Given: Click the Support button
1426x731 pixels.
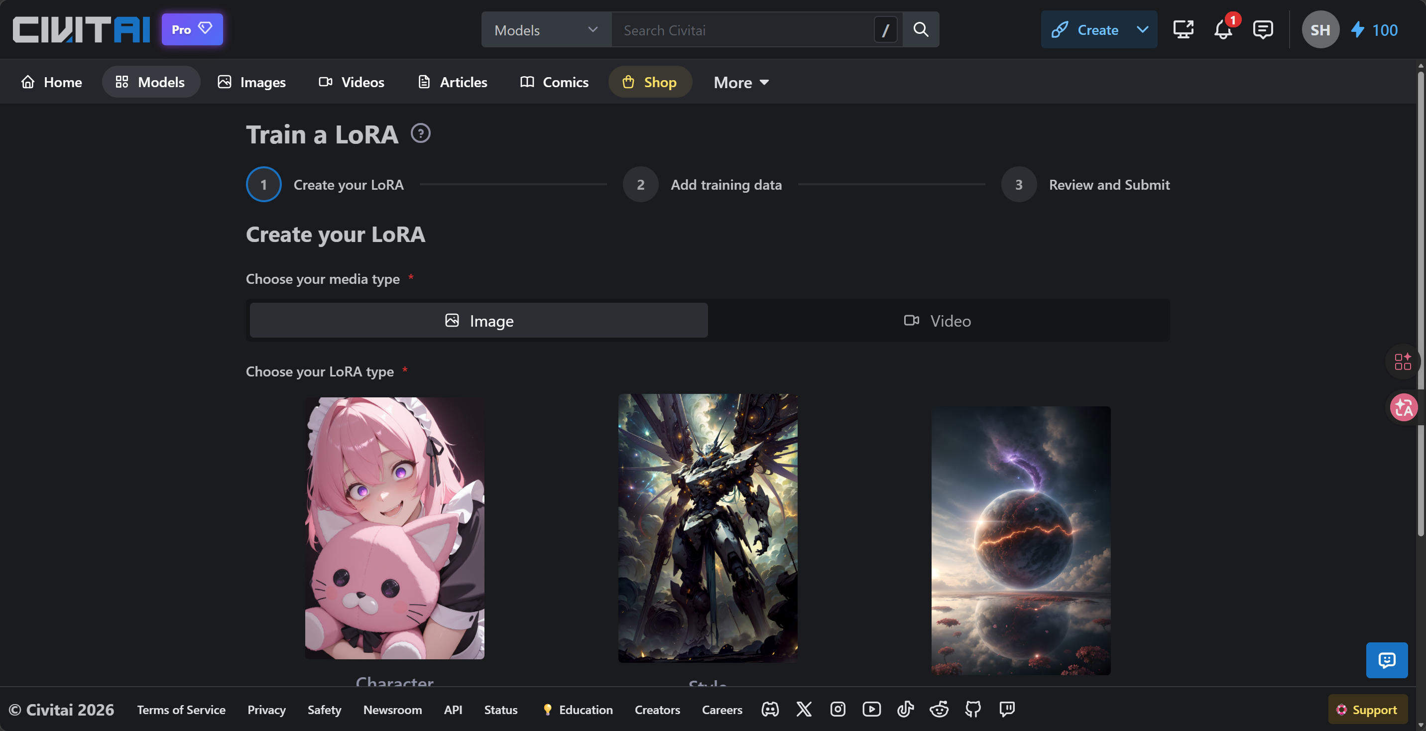Looking at the screenshot, I should pos(1367,710).
